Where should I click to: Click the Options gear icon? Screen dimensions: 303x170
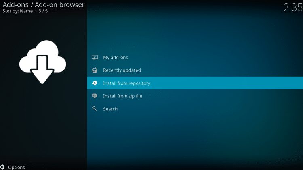tap(2, 167)
